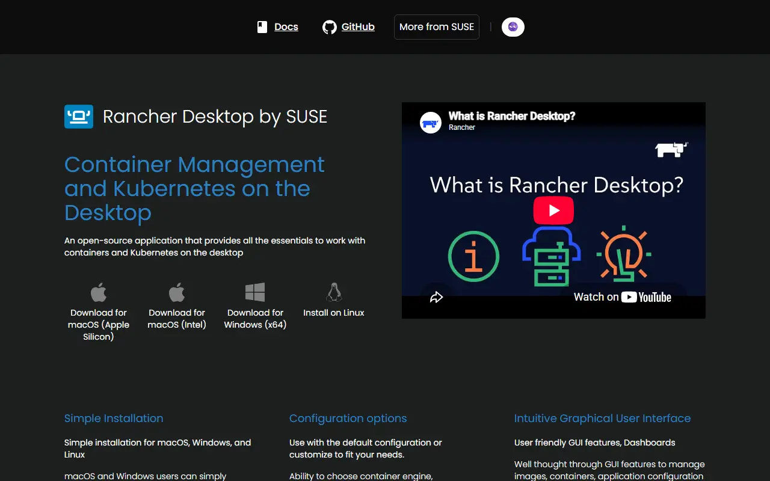Click the Simple Installation heading
770x481 pixels.
pos(114,418)
